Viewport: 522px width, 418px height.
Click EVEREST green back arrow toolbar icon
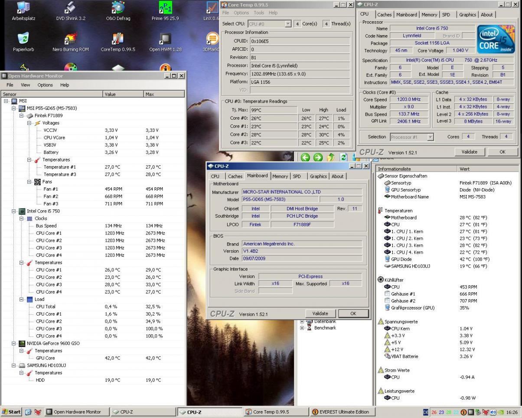305,157
